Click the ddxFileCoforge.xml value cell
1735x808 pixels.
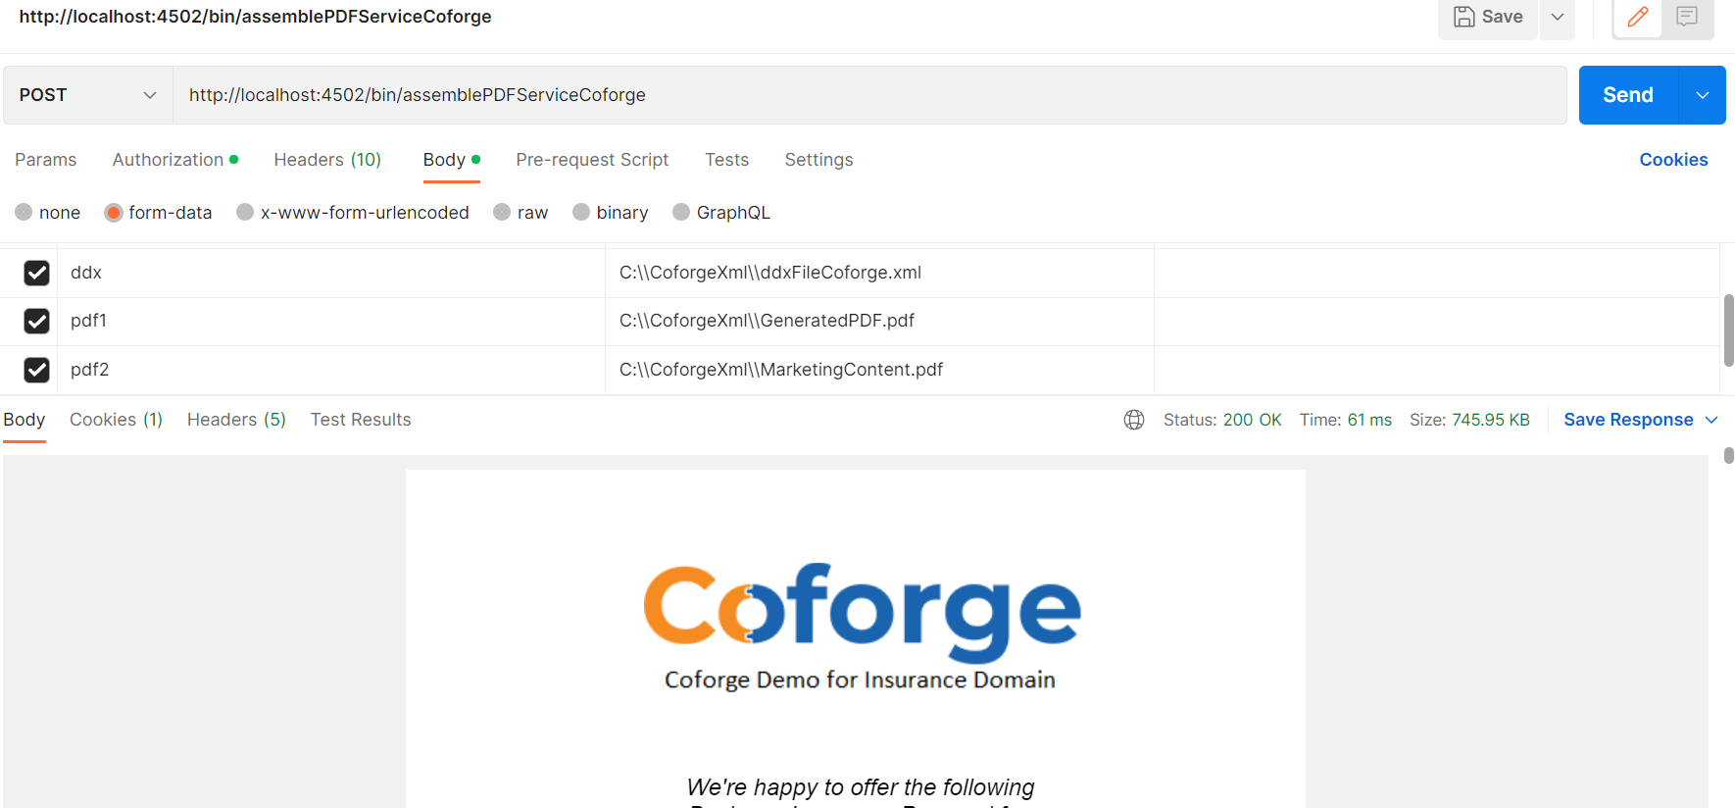879,273
